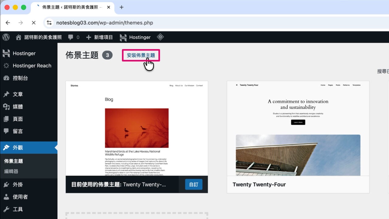Click the plus icon for 新增項目
389x219 pixels.
pyautogui.click(x=89, y=37)
